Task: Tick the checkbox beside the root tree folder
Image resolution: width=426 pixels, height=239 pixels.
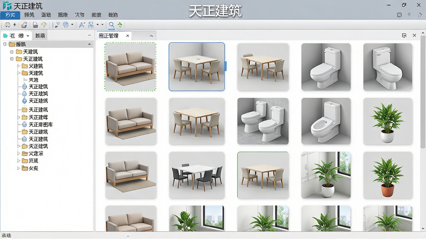Action: click(5, 44)
